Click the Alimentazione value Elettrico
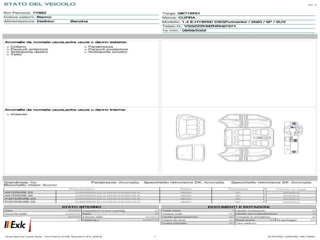The height and width of the screenshot is (240, 320). click(x=46, y=21)
